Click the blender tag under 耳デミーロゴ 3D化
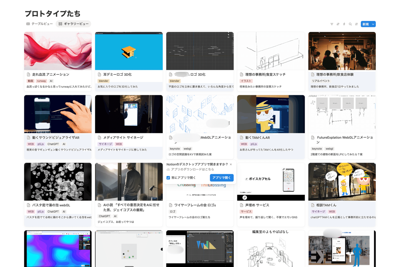The image size is (400, 267). click(103, 81)
